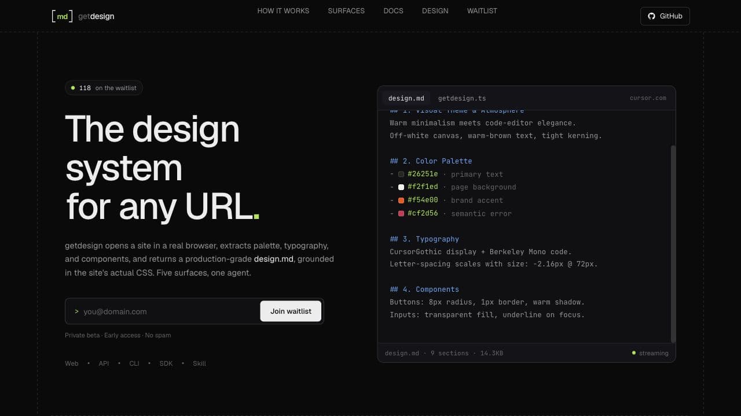Click the #f2f1ed white color swatch
741x416 pixels.
[401, 187]
